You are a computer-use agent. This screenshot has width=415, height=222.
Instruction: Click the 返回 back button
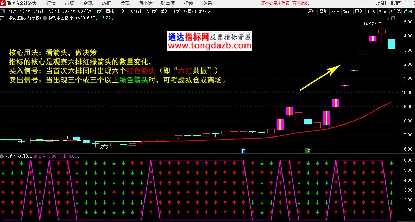pos(408,11)
